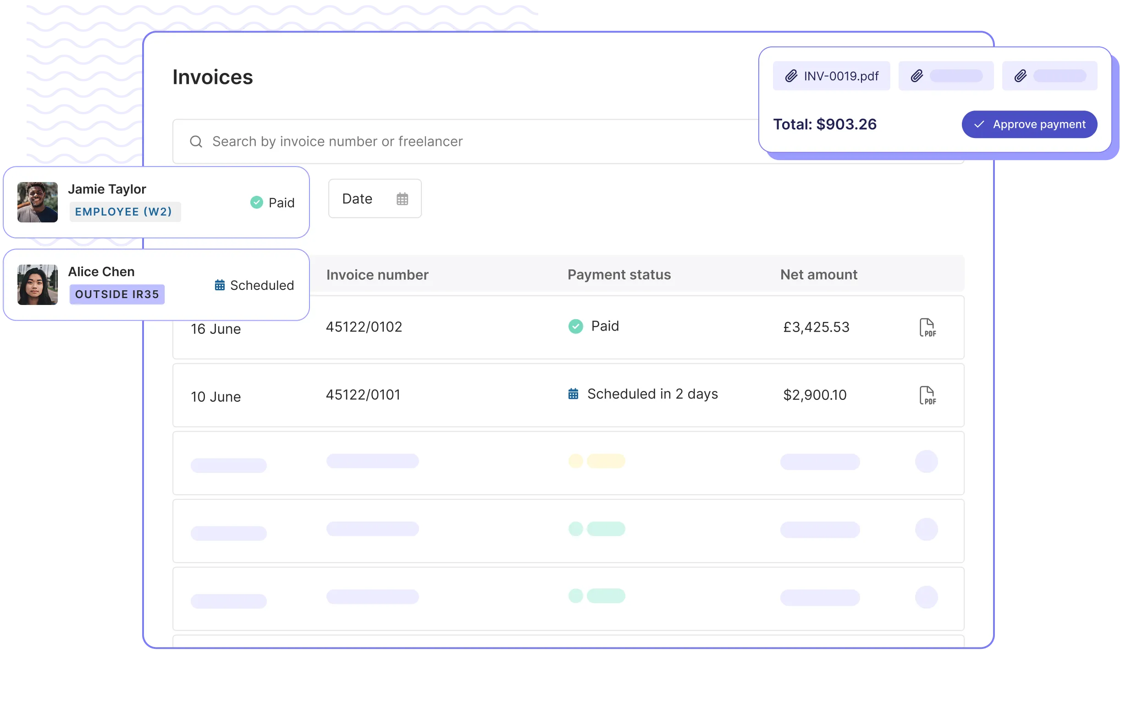Click green check icon in 16 June row
This screenshot has width=1137, height=720.
(x=575, y=327)
